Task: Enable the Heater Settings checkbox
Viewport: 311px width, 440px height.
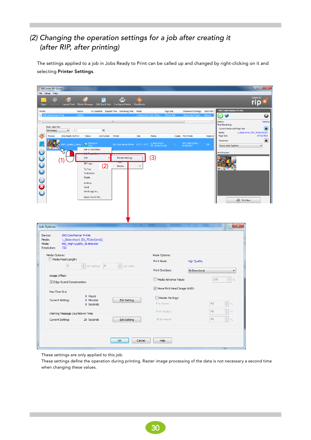Action: 157,298
